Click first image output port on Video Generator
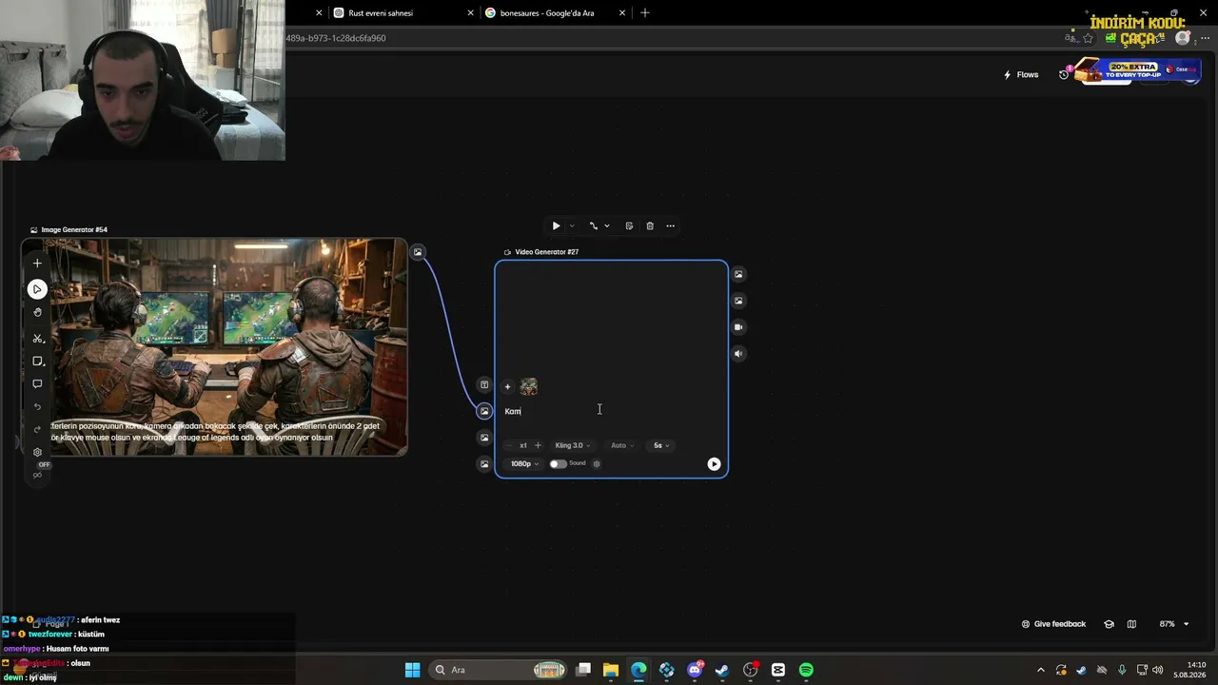Image resolution: width=1218 pixels, height=685 pixels. (x=738, y=275)
